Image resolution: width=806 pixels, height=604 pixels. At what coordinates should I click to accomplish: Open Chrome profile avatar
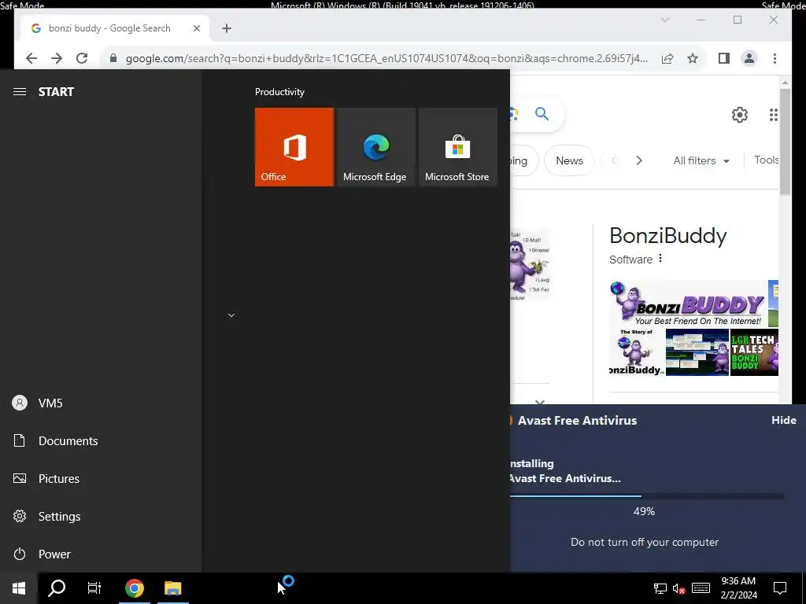(749, 58)
